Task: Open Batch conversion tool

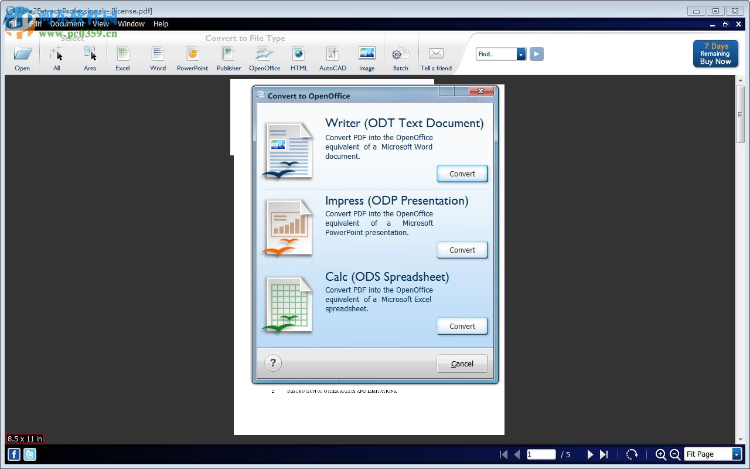Action: 401,54
